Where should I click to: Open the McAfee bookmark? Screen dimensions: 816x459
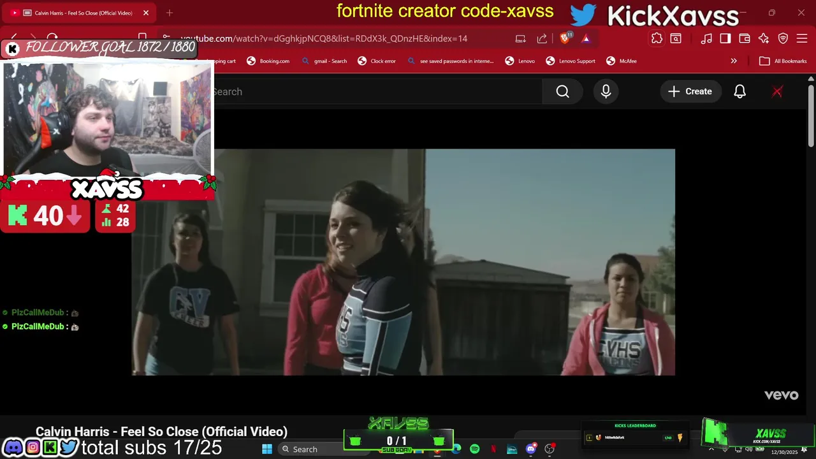pos(622,61)
